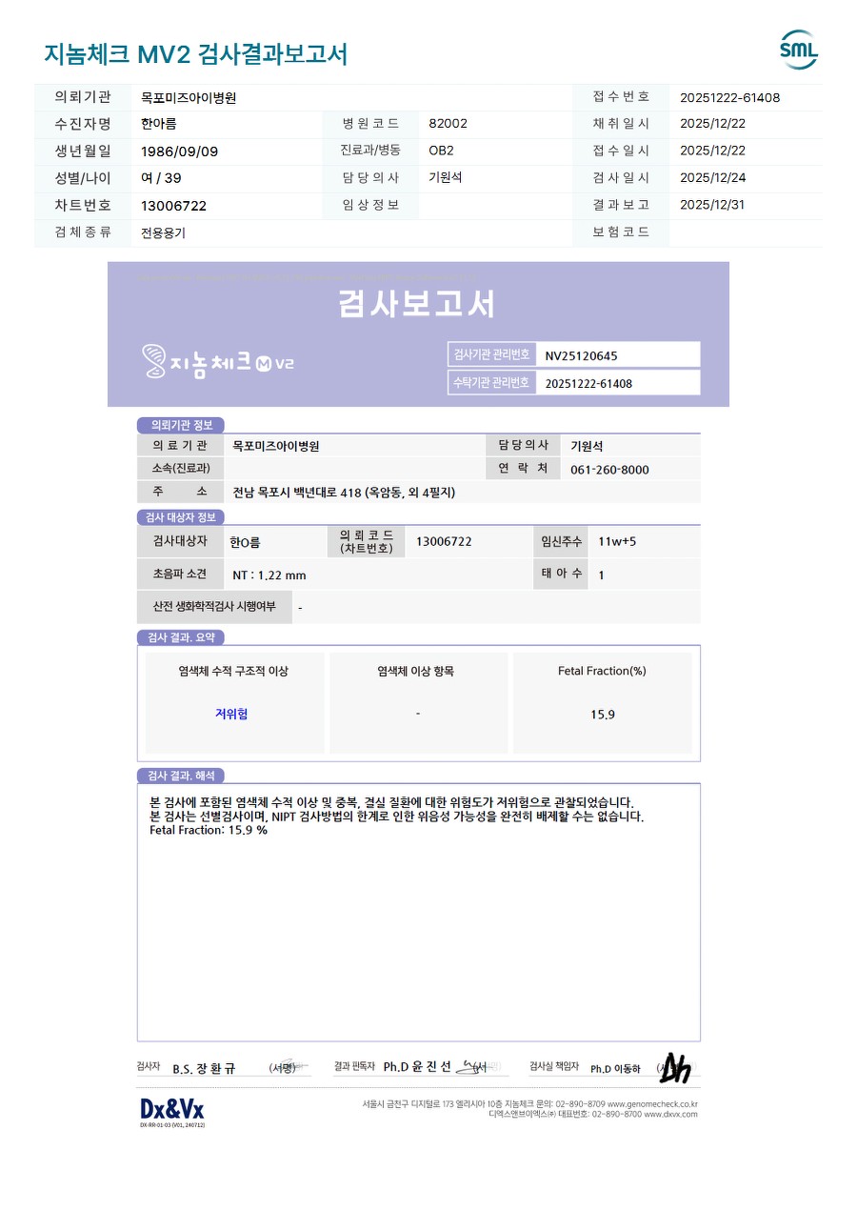This screenshot has width=857, height=1211.
Task: Click the 대표번호 02-890-8700 in footer
Action: 617,1114
